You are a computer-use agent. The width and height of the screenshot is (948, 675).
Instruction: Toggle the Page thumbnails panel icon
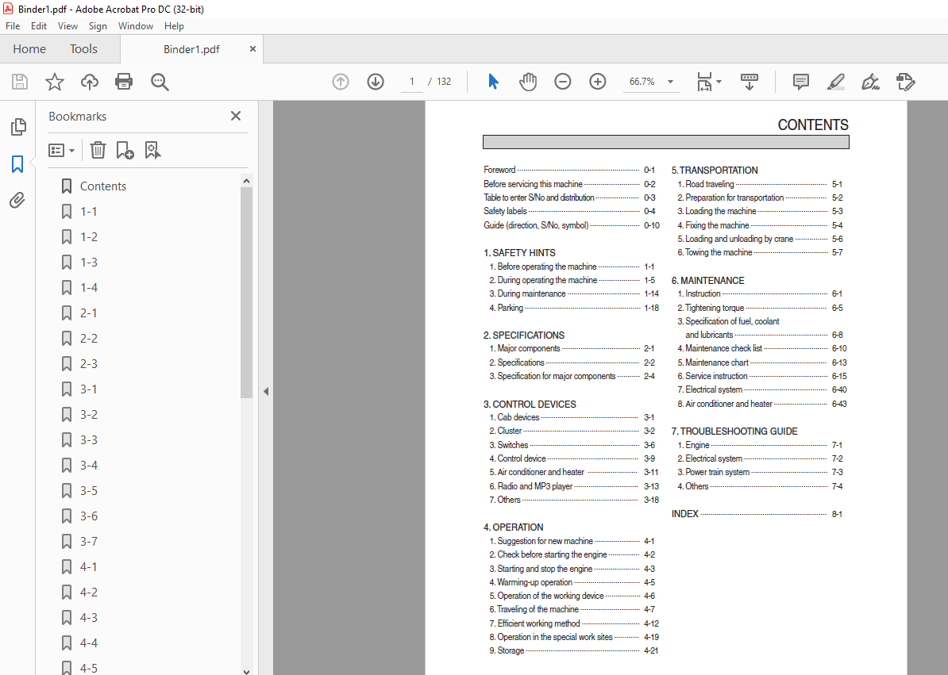(17, 127)
